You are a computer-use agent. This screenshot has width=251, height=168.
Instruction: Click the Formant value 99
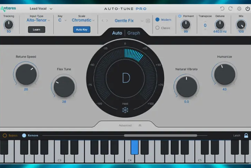186,32
